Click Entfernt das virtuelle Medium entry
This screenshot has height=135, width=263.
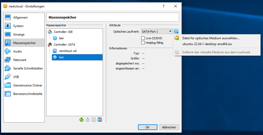pos(217,52)
